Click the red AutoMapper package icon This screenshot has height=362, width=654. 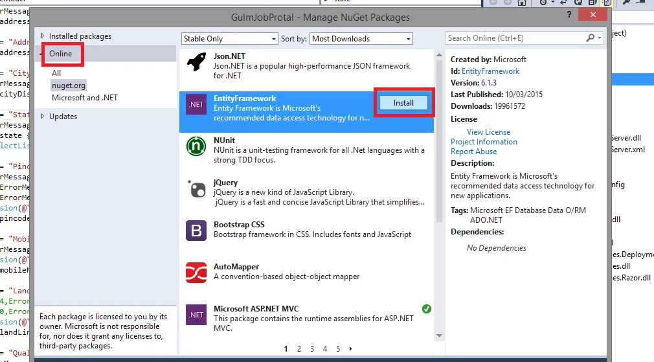pos(196,273)
